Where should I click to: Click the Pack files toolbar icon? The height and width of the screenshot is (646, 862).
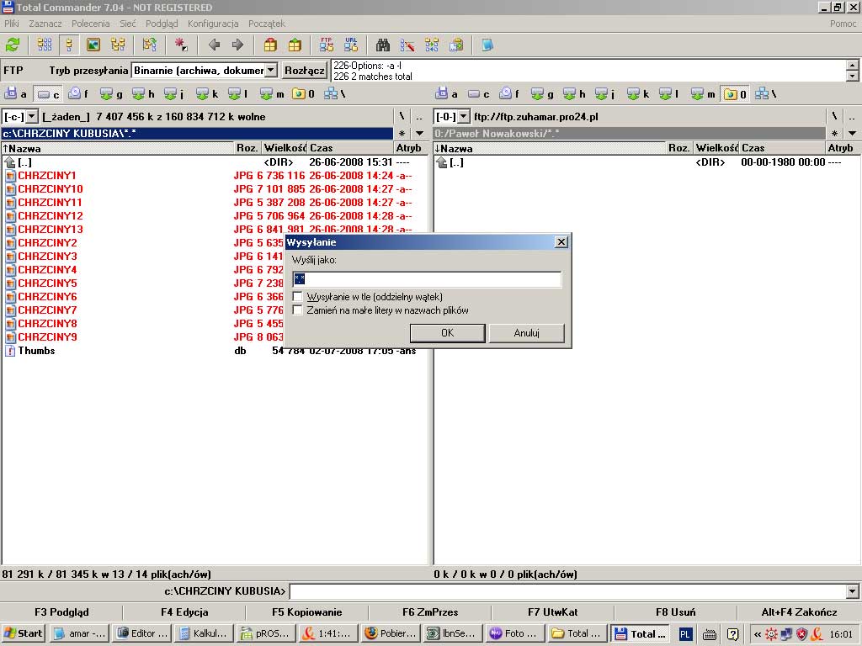(270, 45)
